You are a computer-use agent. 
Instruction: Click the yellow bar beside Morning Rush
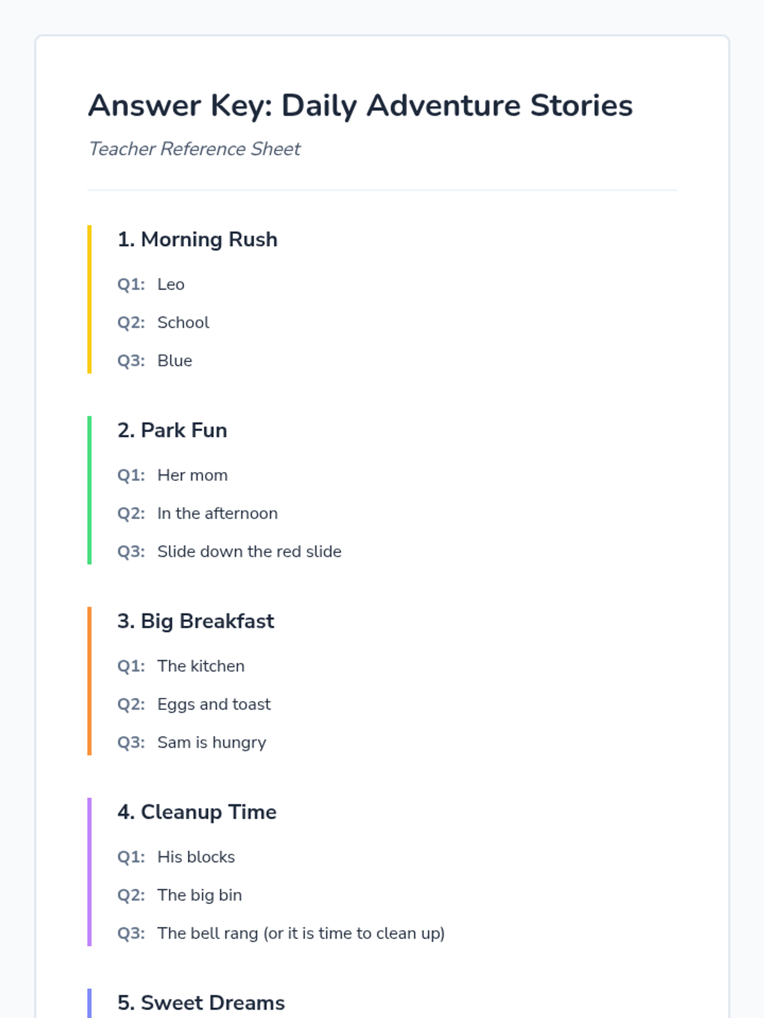pos(89,299)
